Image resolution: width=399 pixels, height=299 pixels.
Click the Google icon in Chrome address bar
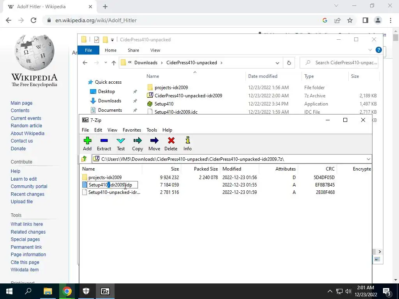click(325, 20)
